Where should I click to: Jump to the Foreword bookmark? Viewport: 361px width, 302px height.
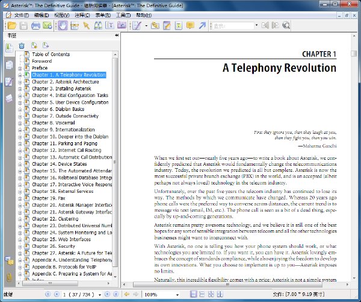(42, 61)
